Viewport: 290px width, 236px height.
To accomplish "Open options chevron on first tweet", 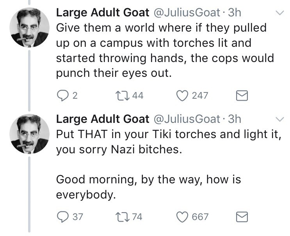I will (279, 13).
